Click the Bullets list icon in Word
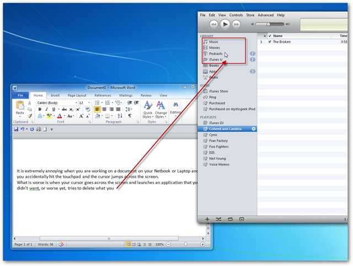Image resolution: width=353 pixels, height=266 pixels. tap(97, 103)
